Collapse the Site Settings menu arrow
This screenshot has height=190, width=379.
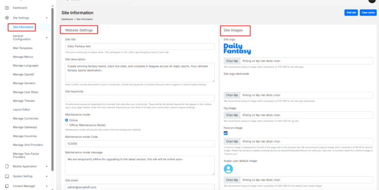pyautogui.click(x=47, y=18)
